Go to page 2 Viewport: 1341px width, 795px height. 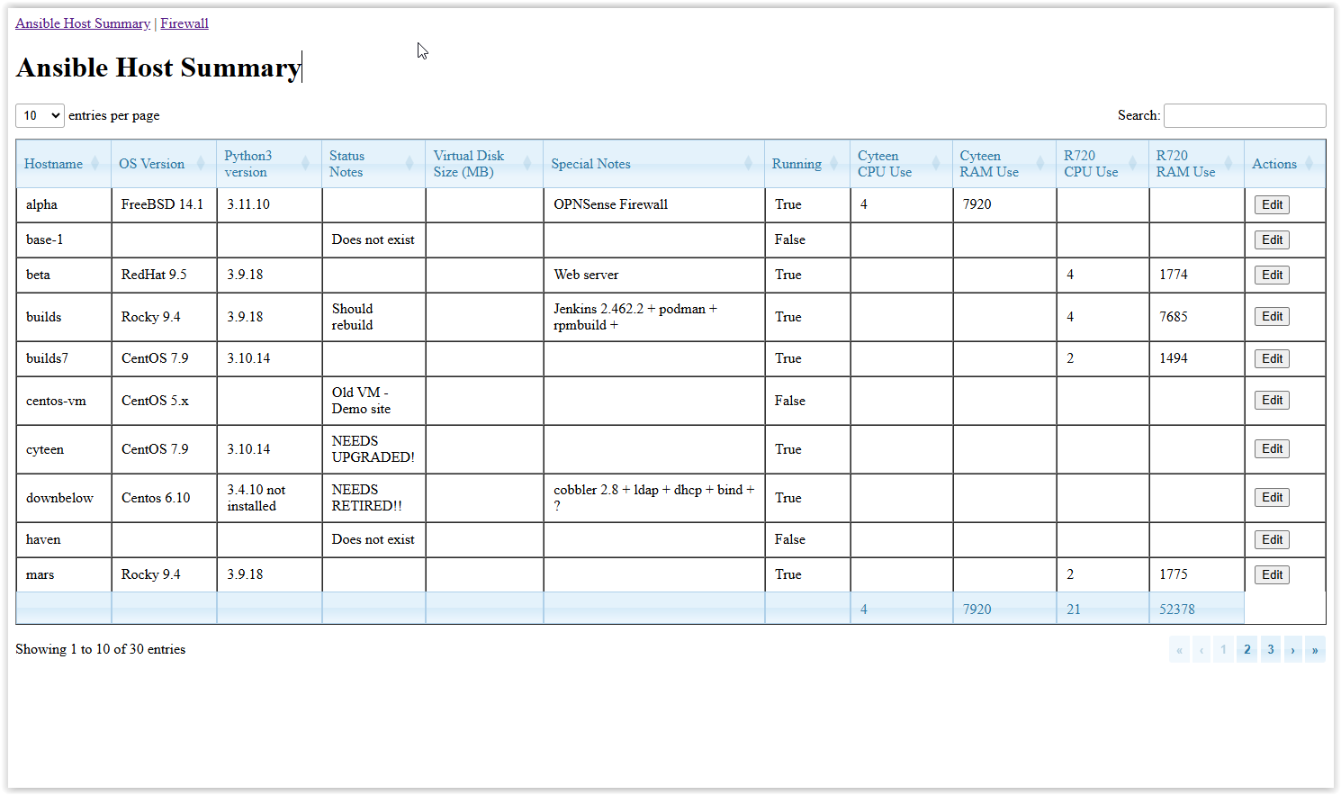[1246, 649]
